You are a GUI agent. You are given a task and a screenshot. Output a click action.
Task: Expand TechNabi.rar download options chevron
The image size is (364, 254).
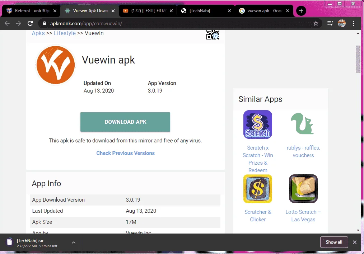74,243
